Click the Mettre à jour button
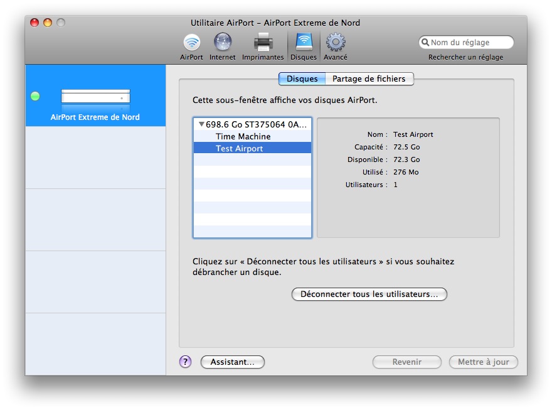The width and height of the screenshot is (552, 410). pos(484,362)
